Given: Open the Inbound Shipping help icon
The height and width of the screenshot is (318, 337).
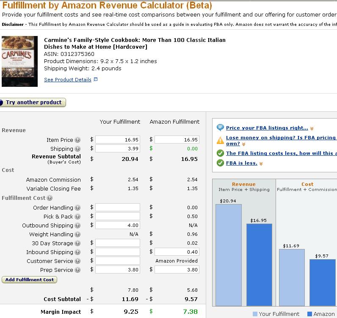Looking at the screenshot, I should pyautogui.click(x=77, y=252).
